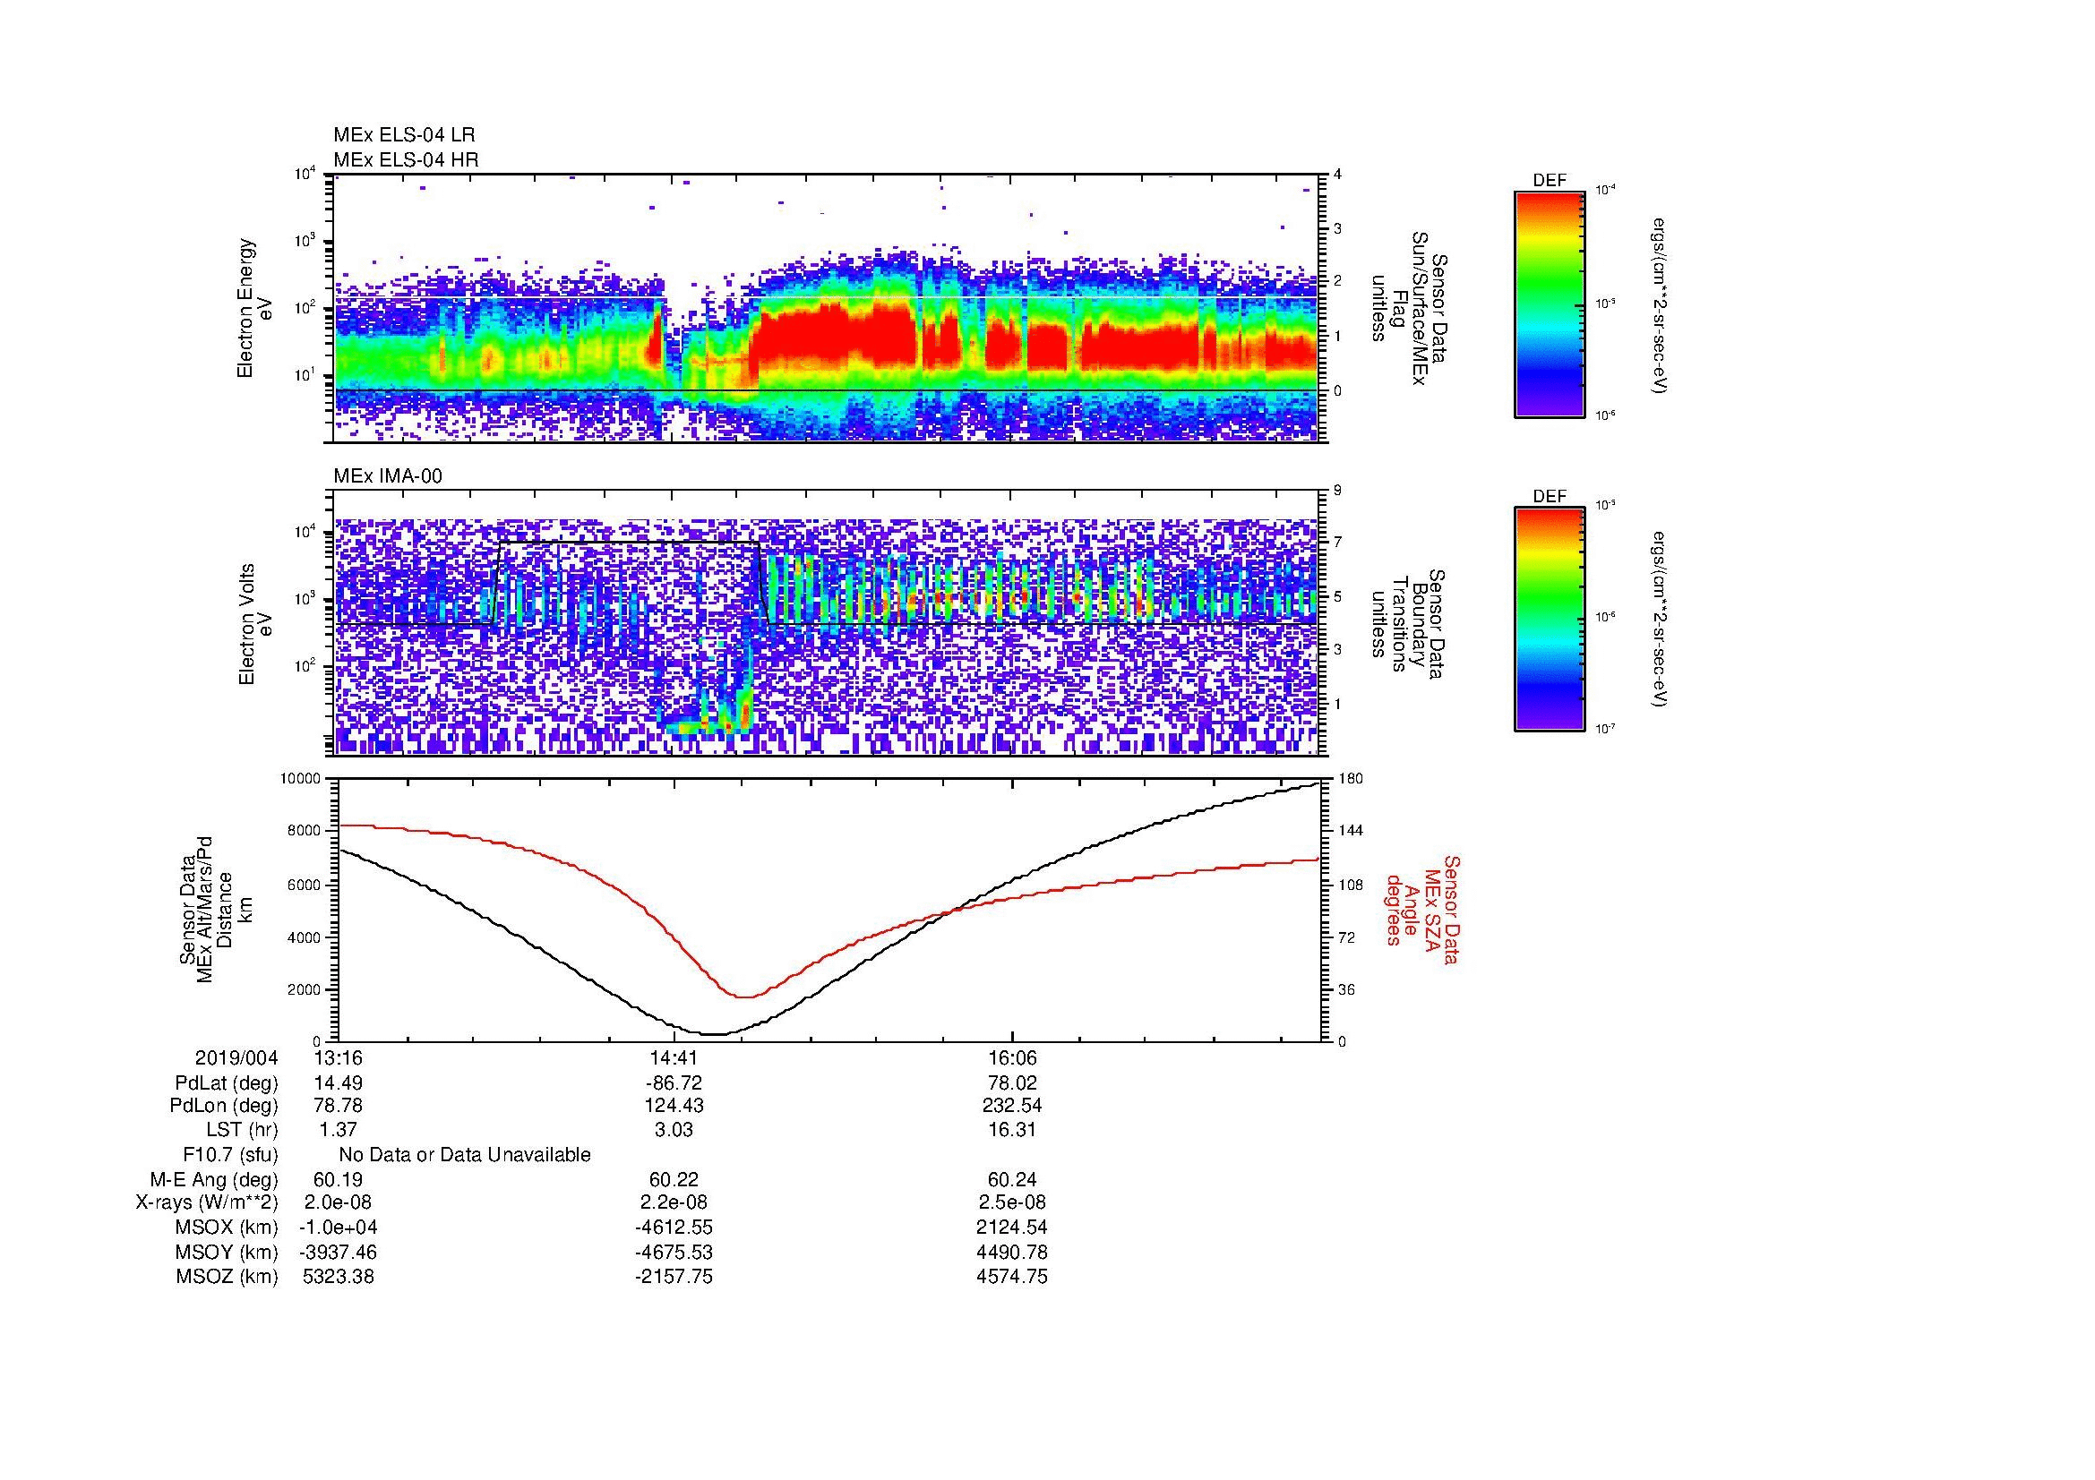
Task: Click the F10.7 (sfu) row label
Action: point(230,1155)
